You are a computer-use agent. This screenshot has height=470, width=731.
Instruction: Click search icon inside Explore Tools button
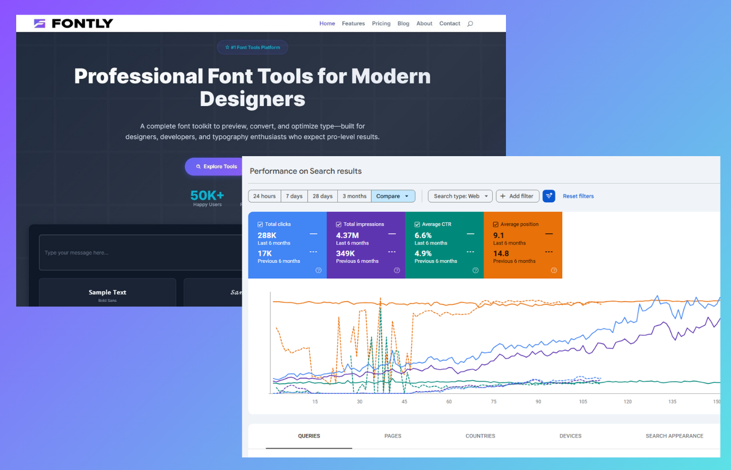point(198,167)
